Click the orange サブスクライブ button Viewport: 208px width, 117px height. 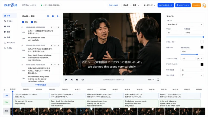196,5
